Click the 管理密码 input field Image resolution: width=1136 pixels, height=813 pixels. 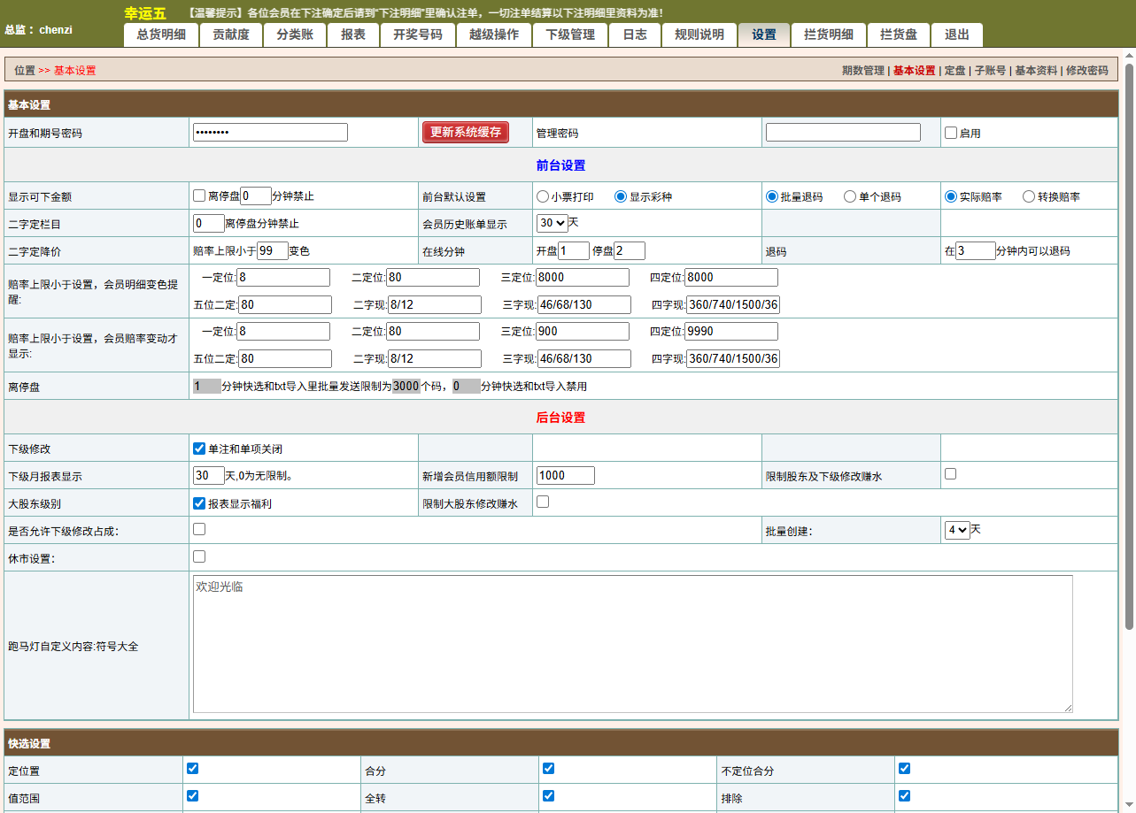pyautogui.click(x=843, y=133)
